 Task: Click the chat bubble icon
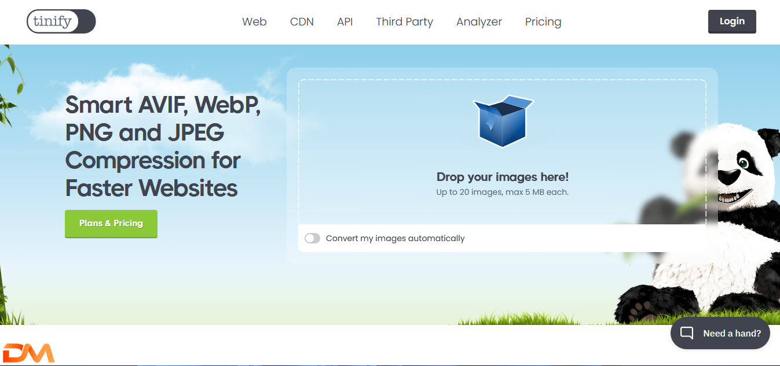click(687, 333)
